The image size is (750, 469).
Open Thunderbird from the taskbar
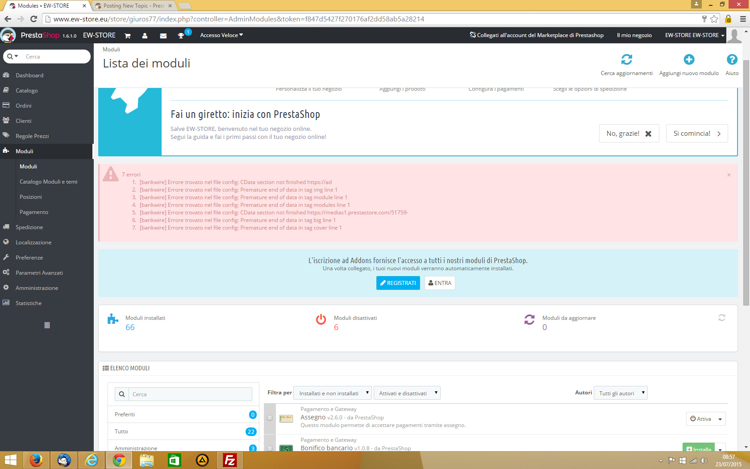tap(64, 460)
